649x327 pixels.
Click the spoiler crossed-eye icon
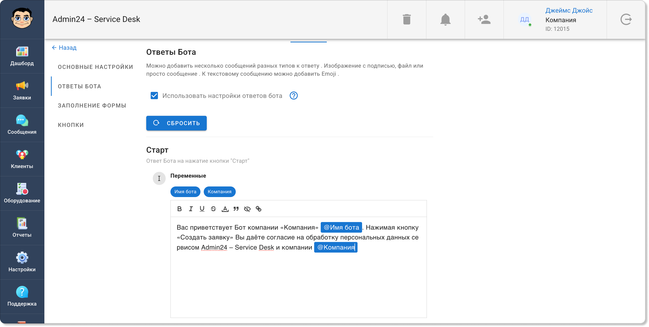(x=247, y=209)
